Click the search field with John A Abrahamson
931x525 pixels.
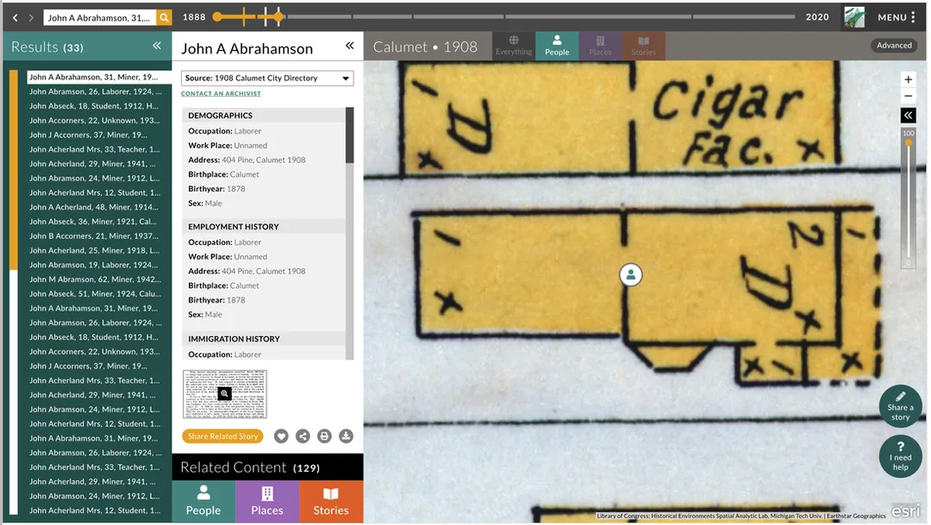point(100,18)
